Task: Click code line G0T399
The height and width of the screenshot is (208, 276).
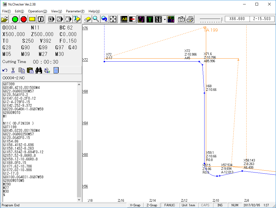Action: click(x=9, y=84)
